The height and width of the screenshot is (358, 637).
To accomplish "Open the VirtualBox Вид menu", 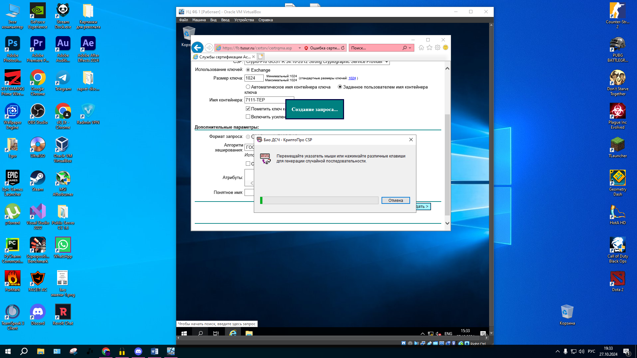I will click(213, 20).
